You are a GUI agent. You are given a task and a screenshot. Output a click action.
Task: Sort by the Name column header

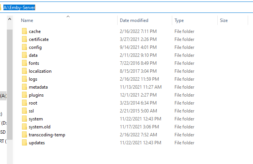[27, 20]
